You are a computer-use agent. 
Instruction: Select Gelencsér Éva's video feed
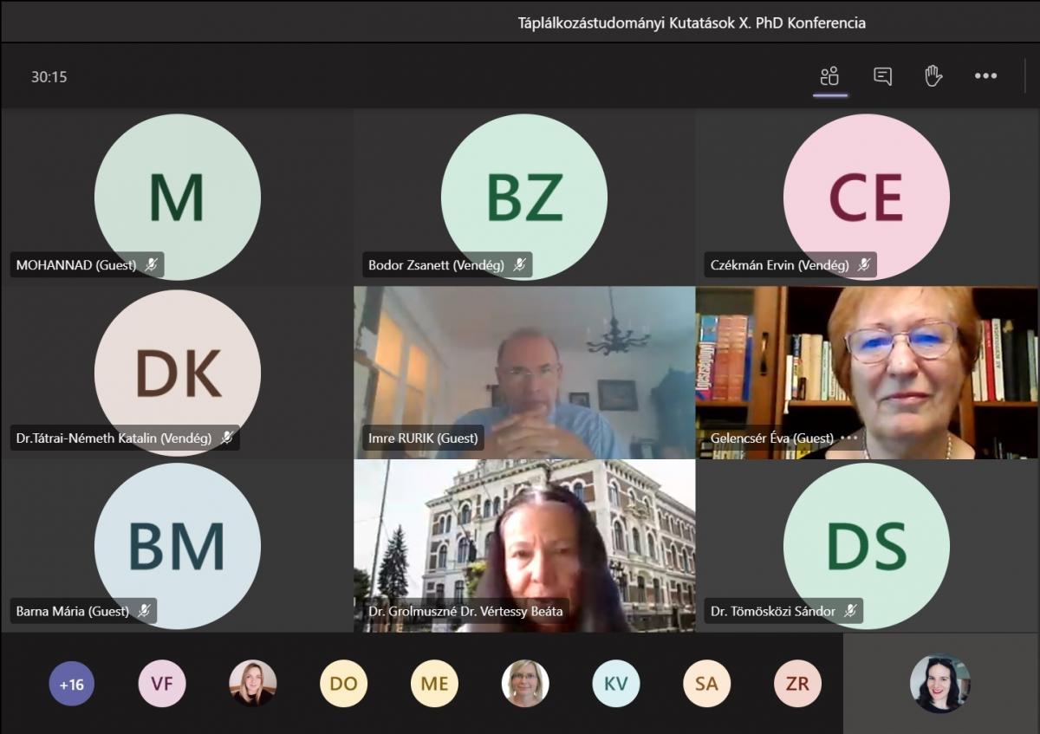[867, 373]
